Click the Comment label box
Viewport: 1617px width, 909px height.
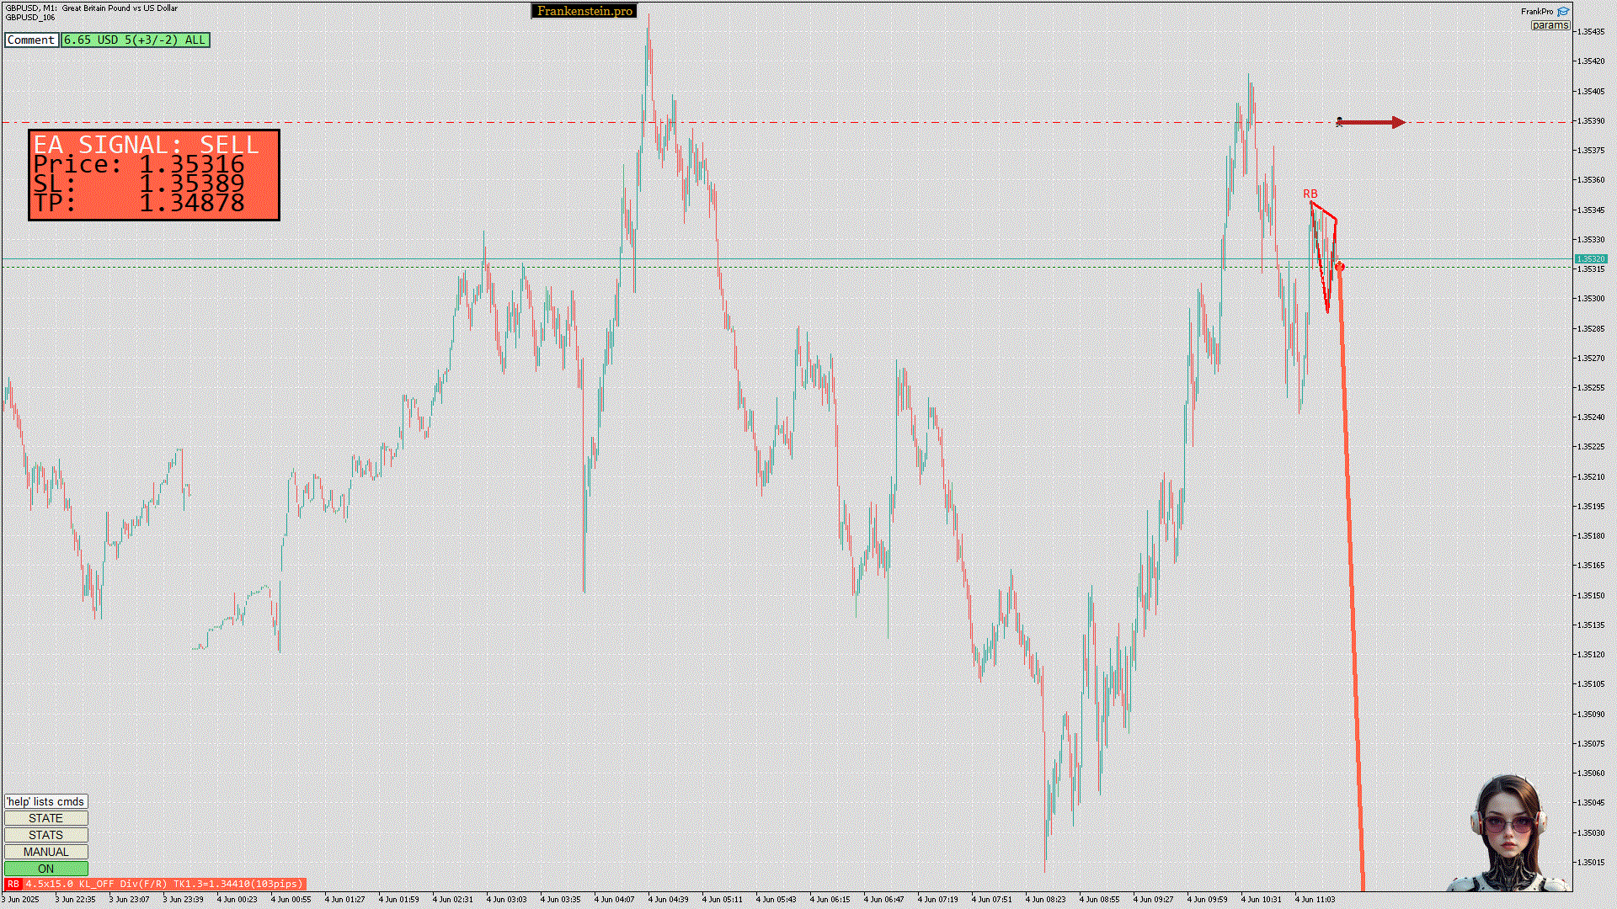coord(31,40)
